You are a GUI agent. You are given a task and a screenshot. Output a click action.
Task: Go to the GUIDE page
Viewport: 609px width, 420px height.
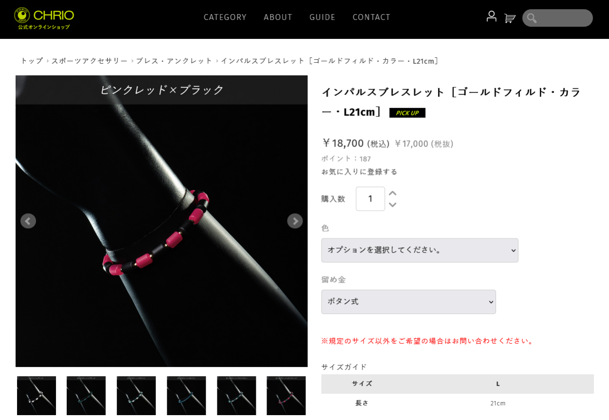tap(323, 17)
